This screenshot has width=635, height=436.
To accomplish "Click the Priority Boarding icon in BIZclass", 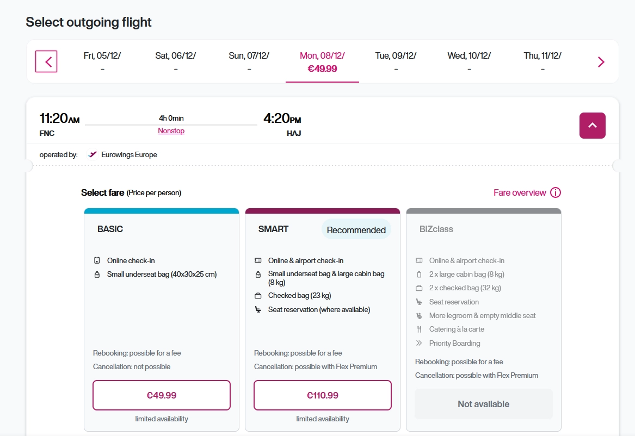I will [419, 343].
